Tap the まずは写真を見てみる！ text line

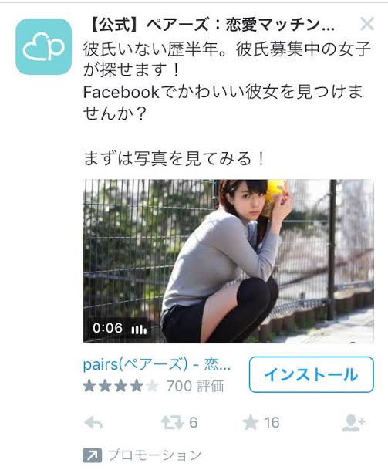click(x=174, y=158)
